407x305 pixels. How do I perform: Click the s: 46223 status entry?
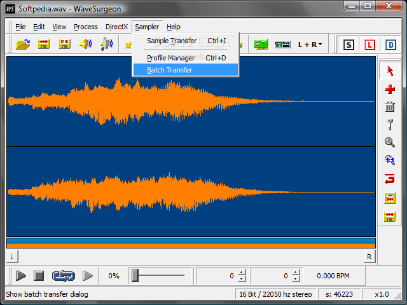point(339,294)
